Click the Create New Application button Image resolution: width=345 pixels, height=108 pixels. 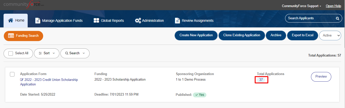tap(196, 35)
